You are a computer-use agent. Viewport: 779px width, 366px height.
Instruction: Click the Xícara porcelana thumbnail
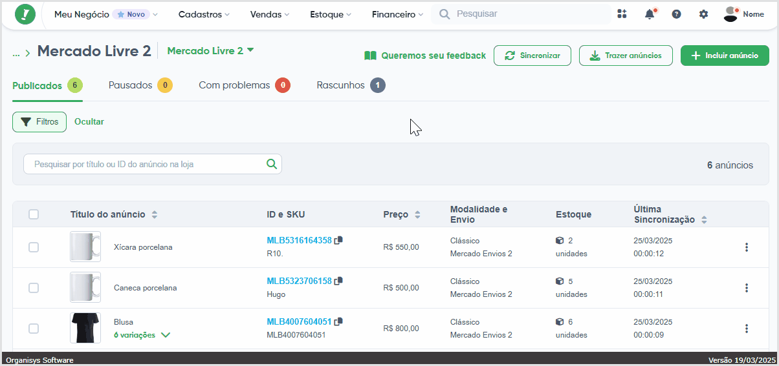pos(85,247)
